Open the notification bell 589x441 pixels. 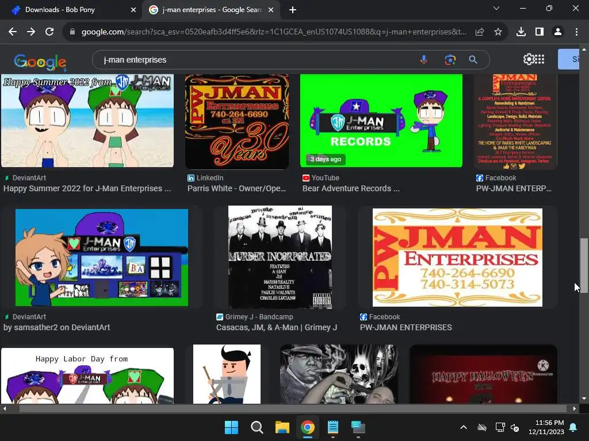(x=573, y=427)
